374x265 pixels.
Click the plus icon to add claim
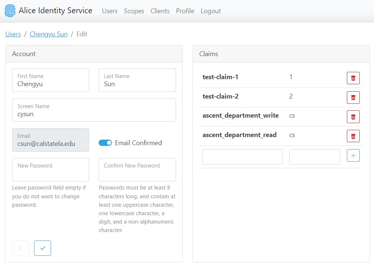(353, 155)
